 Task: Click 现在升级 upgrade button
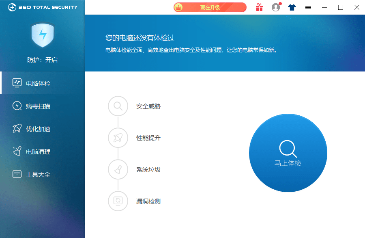pos(210,7)
